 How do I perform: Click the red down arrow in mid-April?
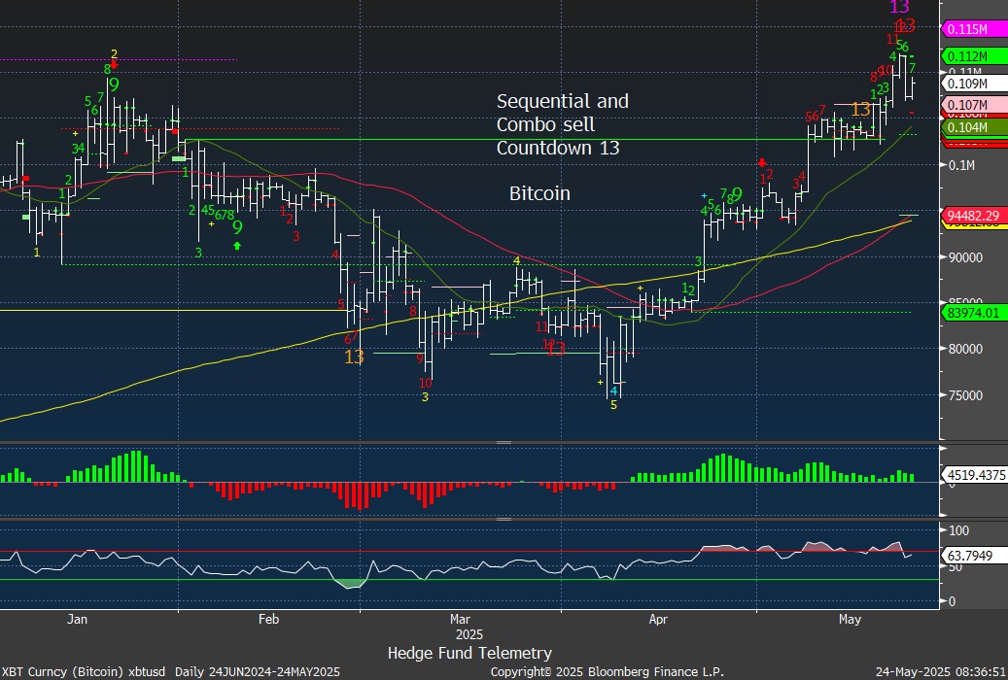point(762,162)
